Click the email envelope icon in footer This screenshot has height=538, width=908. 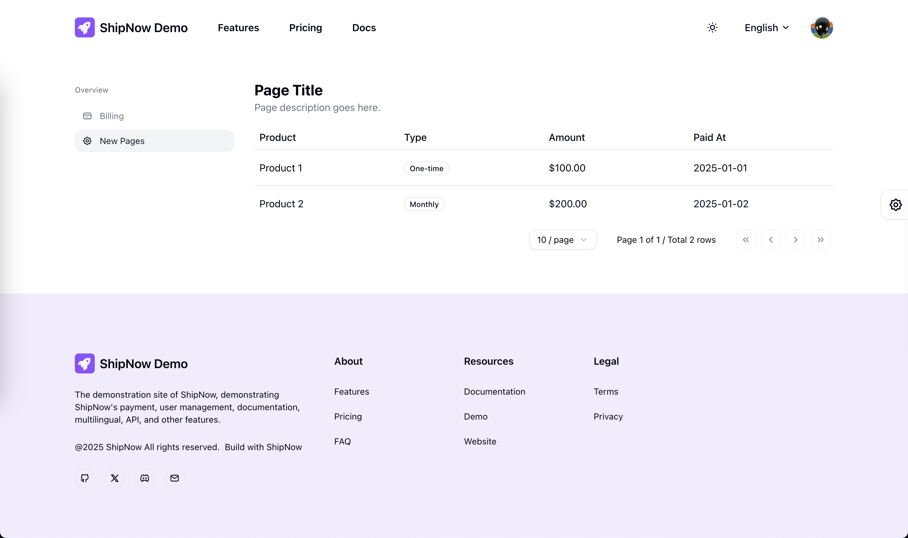(174, 478)
